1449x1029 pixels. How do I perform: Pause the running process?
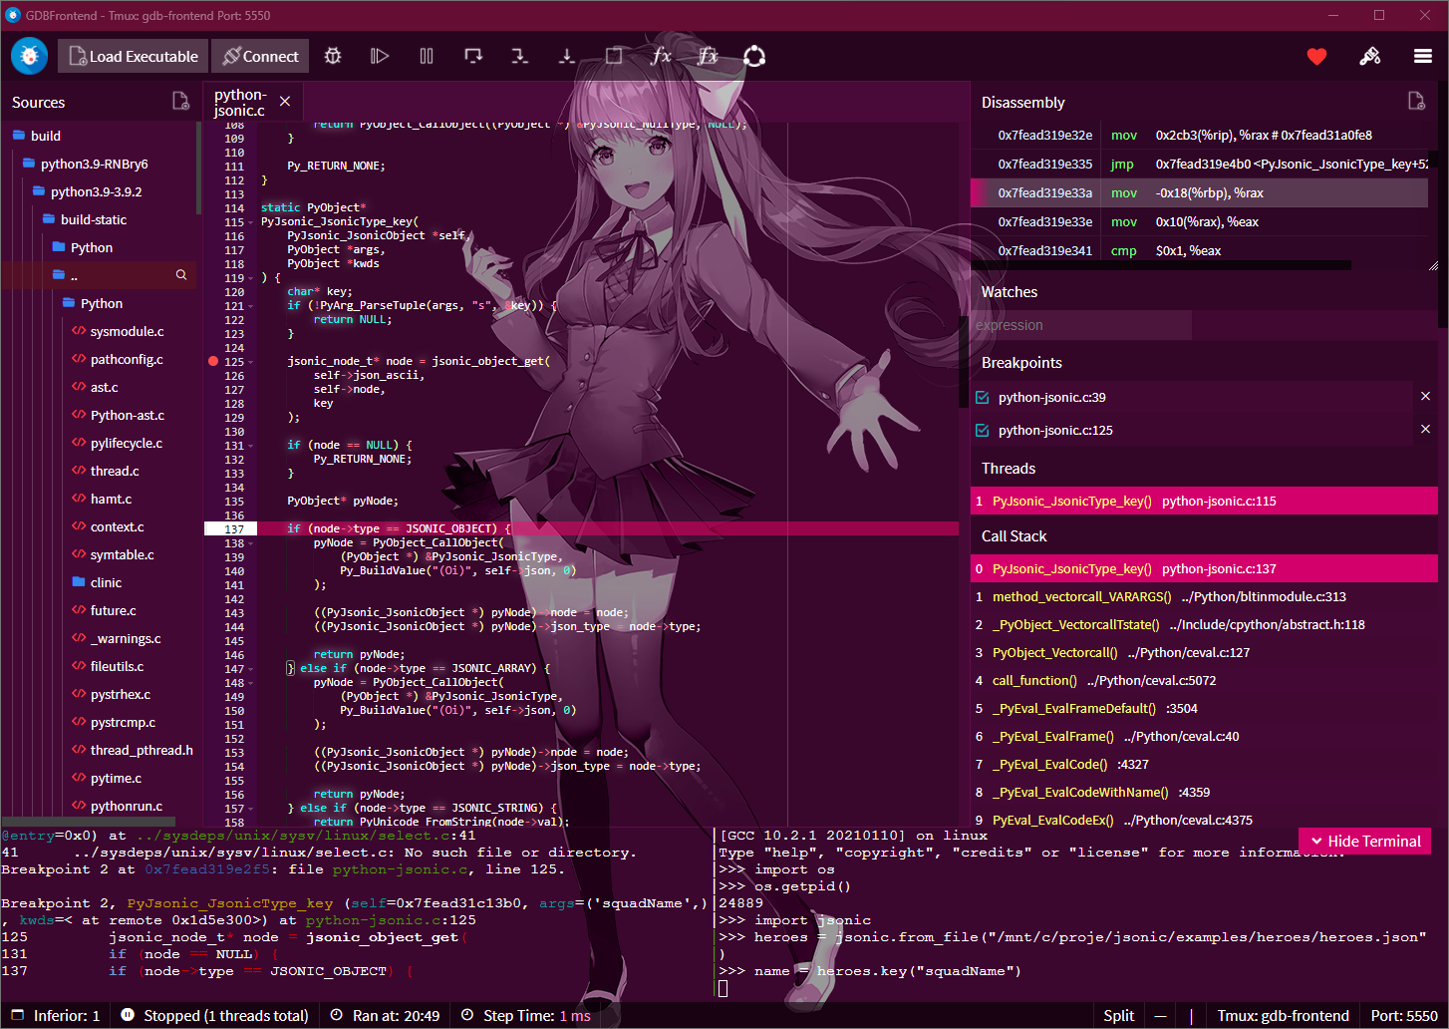pyautogui.click(x=426, y=56)
